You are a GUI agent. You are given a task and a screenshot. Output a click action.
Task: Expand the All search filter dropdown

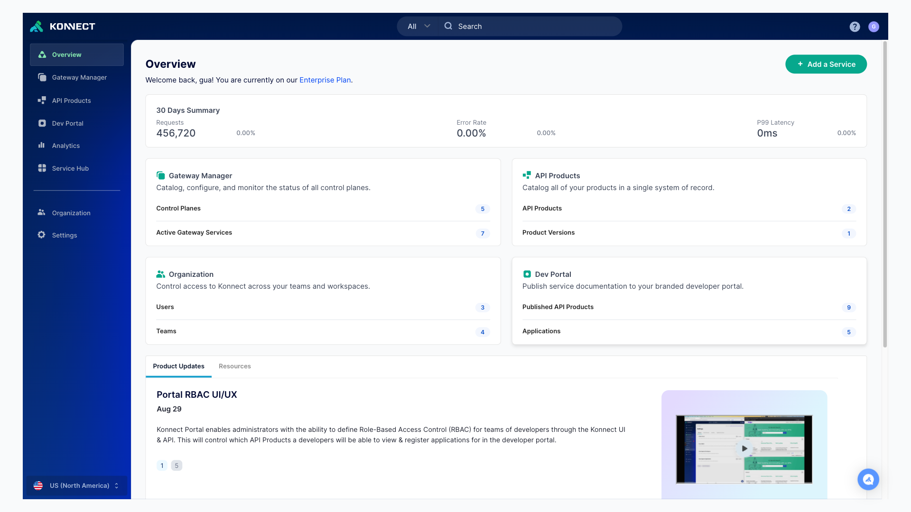[418, 27]
